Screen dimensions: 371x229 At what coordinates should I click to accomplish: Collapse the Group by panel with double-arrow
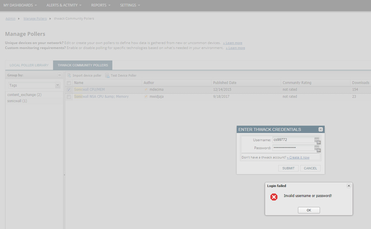click(x=60, y=75)
